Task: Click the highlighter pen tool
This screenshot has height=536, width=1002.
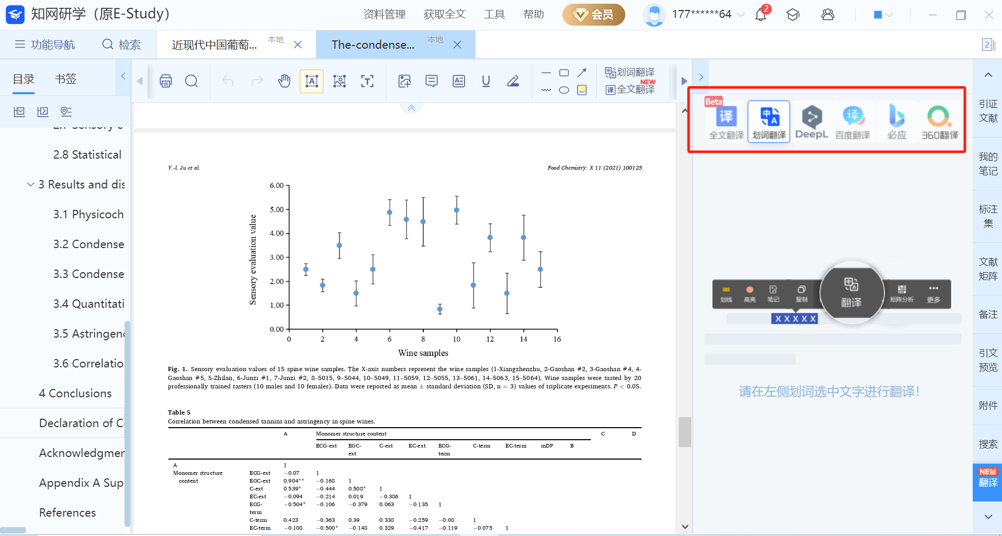Action: pyautogui.click(x=513, y=81)
